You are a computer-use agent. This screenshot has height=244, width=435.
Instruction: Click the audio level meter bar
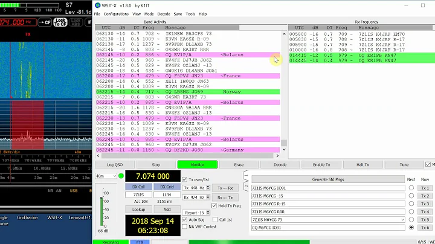(x=101, y=211)
